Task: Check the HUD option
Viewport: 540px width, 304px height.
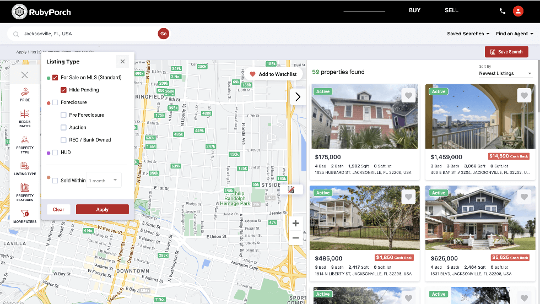Action: [x=55, y=153]
